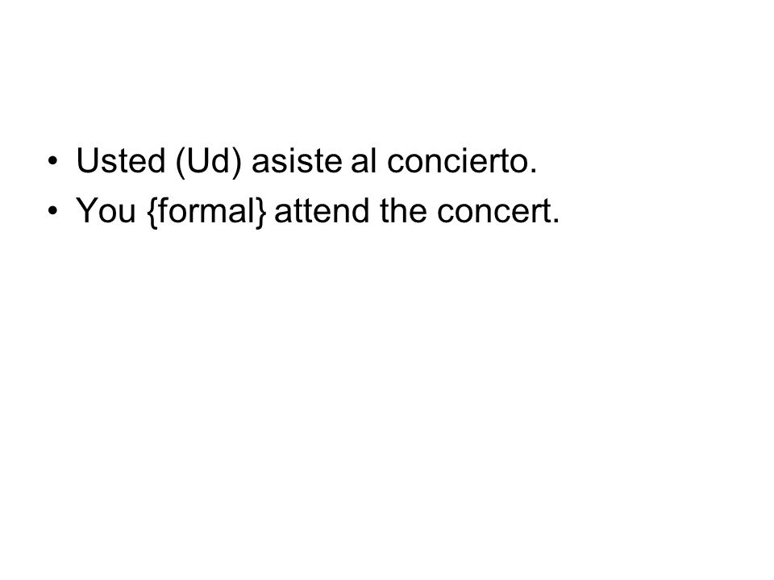Click the closing curly brace after "formal"

(x=261, y=212)
